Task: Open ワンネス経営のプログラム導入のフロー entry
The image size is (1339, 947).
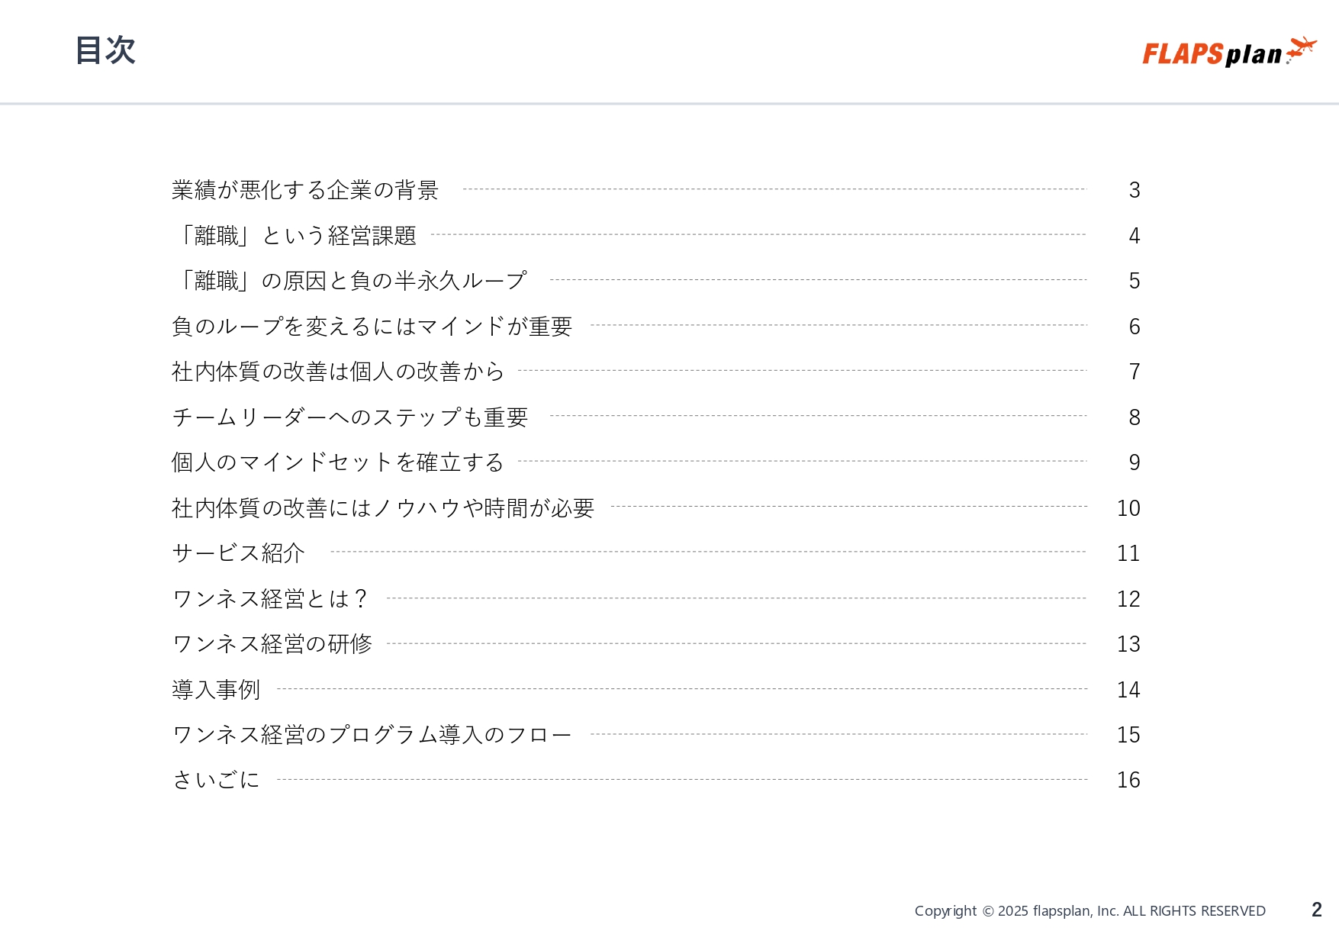Action: click(372, 735)
